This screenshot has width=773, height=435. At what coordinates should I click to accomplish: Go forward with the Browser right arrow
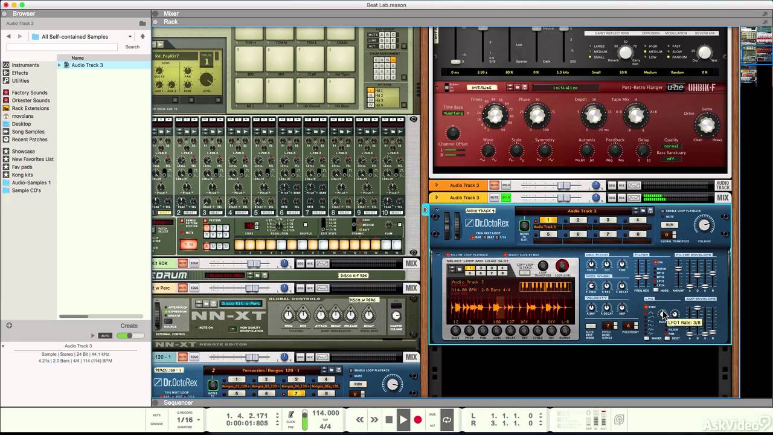click(x=20, y=36)
